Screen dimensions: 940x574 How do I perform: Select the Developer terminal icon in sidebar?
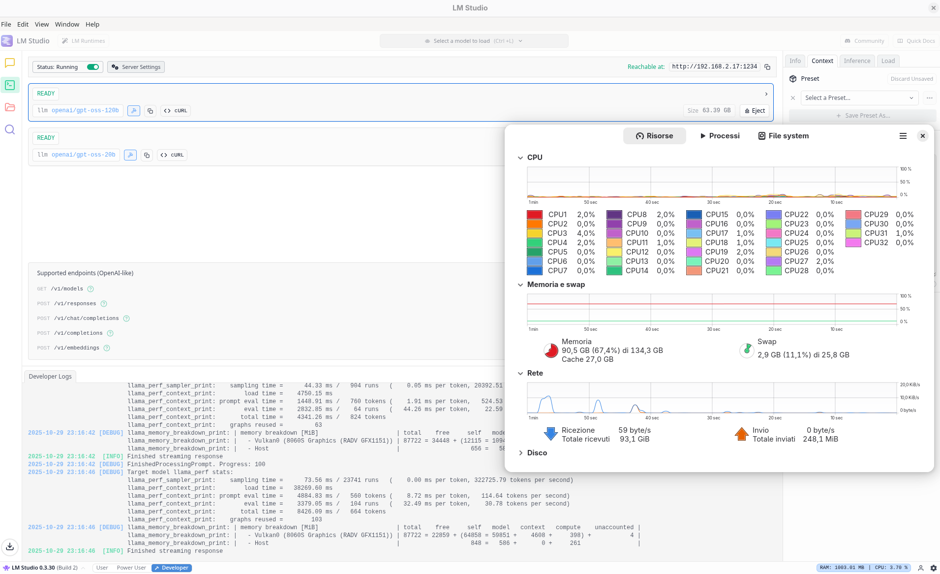[x=10, y=85]
